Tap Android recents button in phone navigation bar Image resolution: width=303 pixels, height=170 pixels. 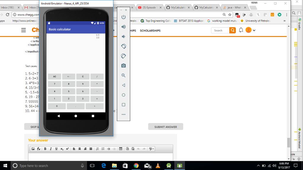93,116
